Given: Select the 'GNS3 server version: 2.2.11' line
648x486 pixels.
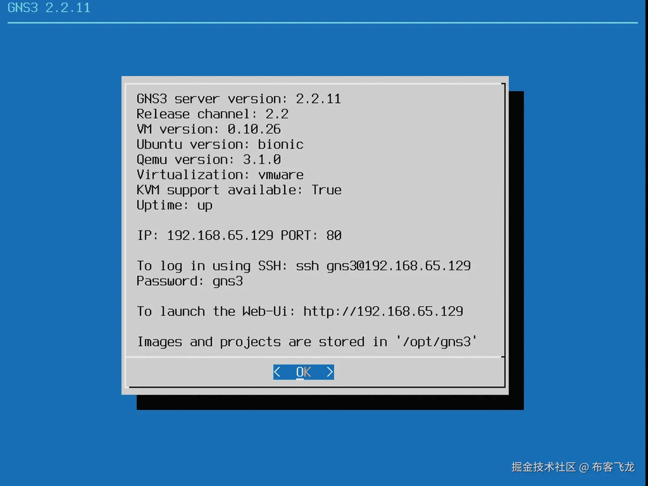Looking at the screenshot, I should click(238, 99).
